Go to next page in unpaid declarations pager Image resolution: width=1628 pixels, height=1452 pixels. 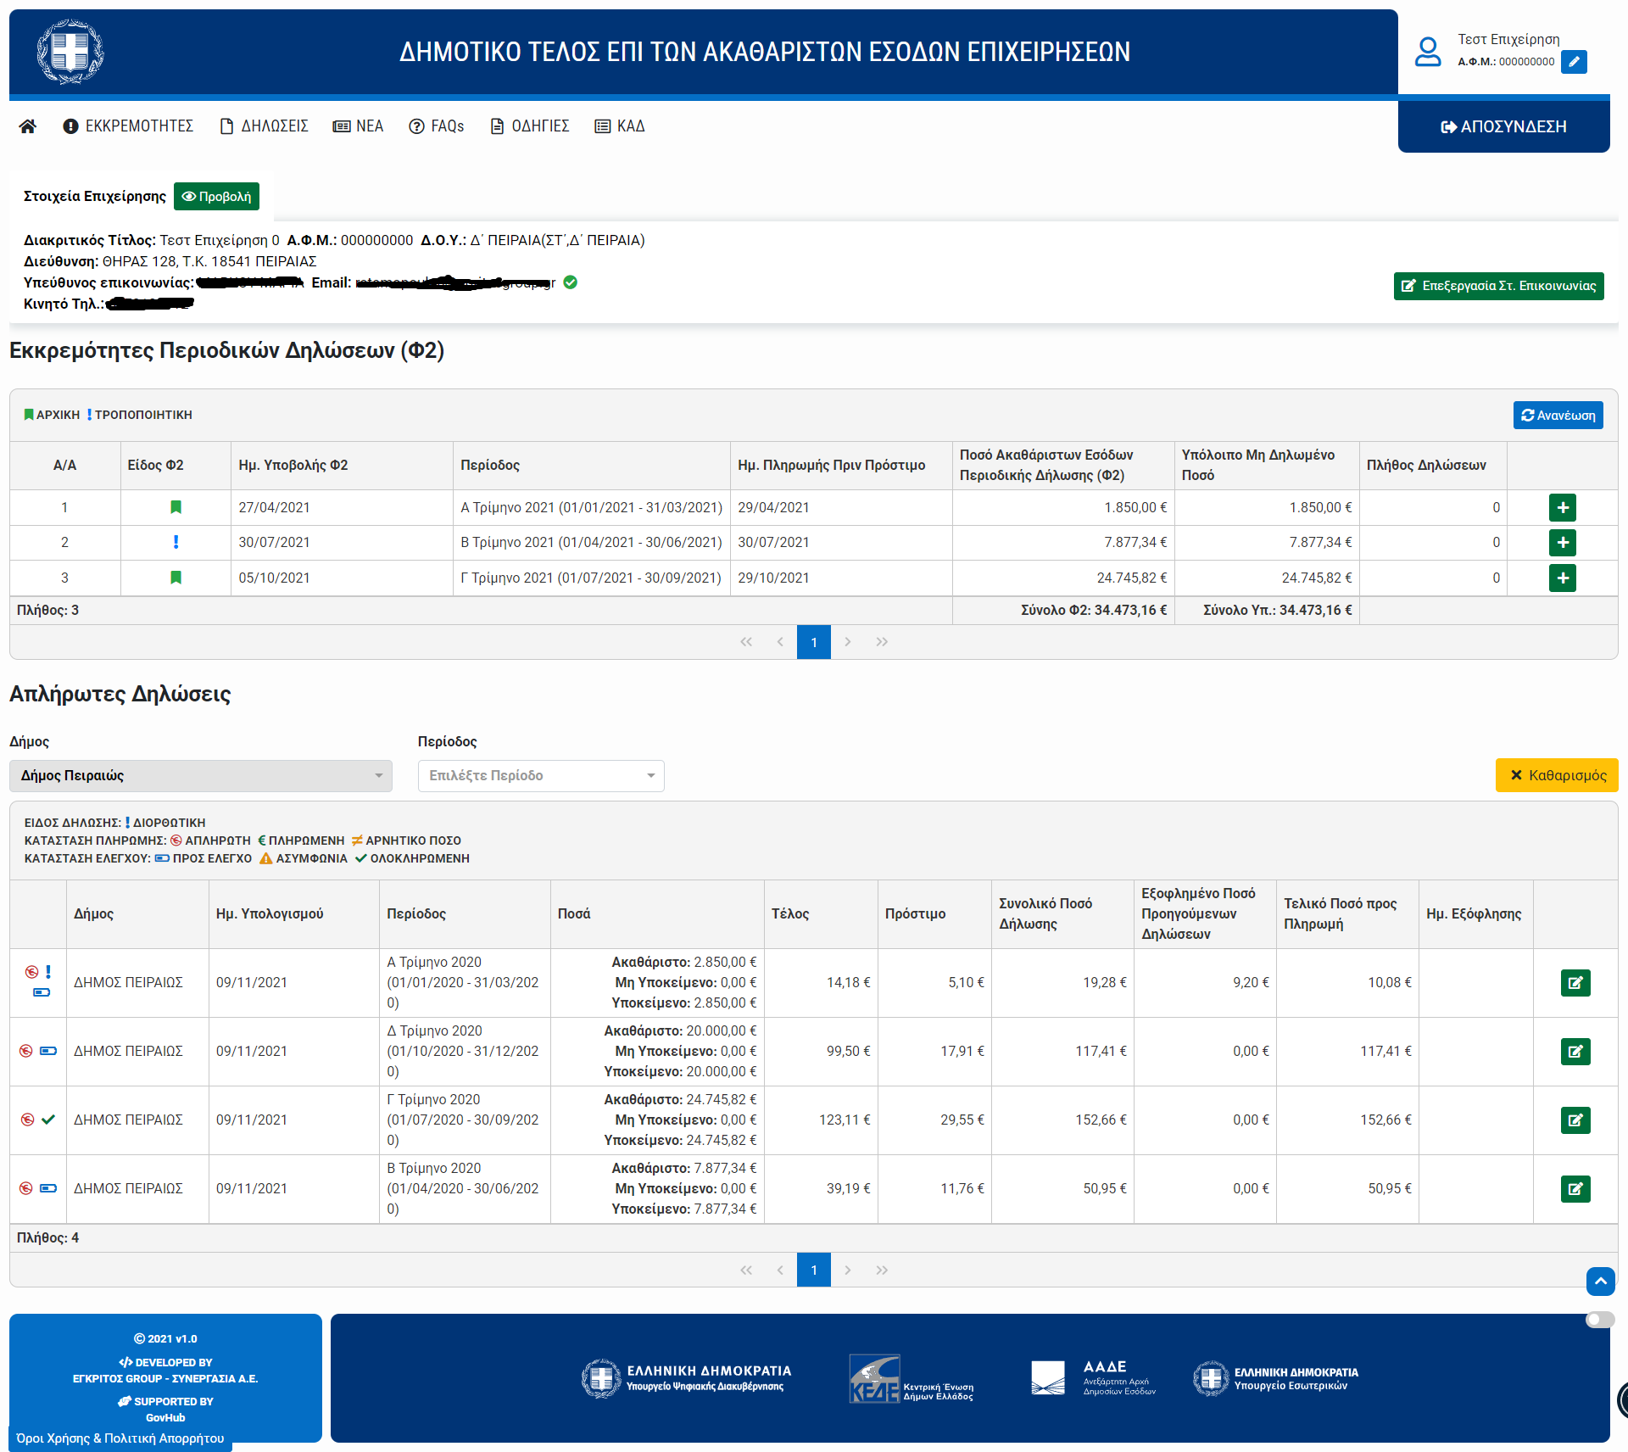tap(848, 1270)
